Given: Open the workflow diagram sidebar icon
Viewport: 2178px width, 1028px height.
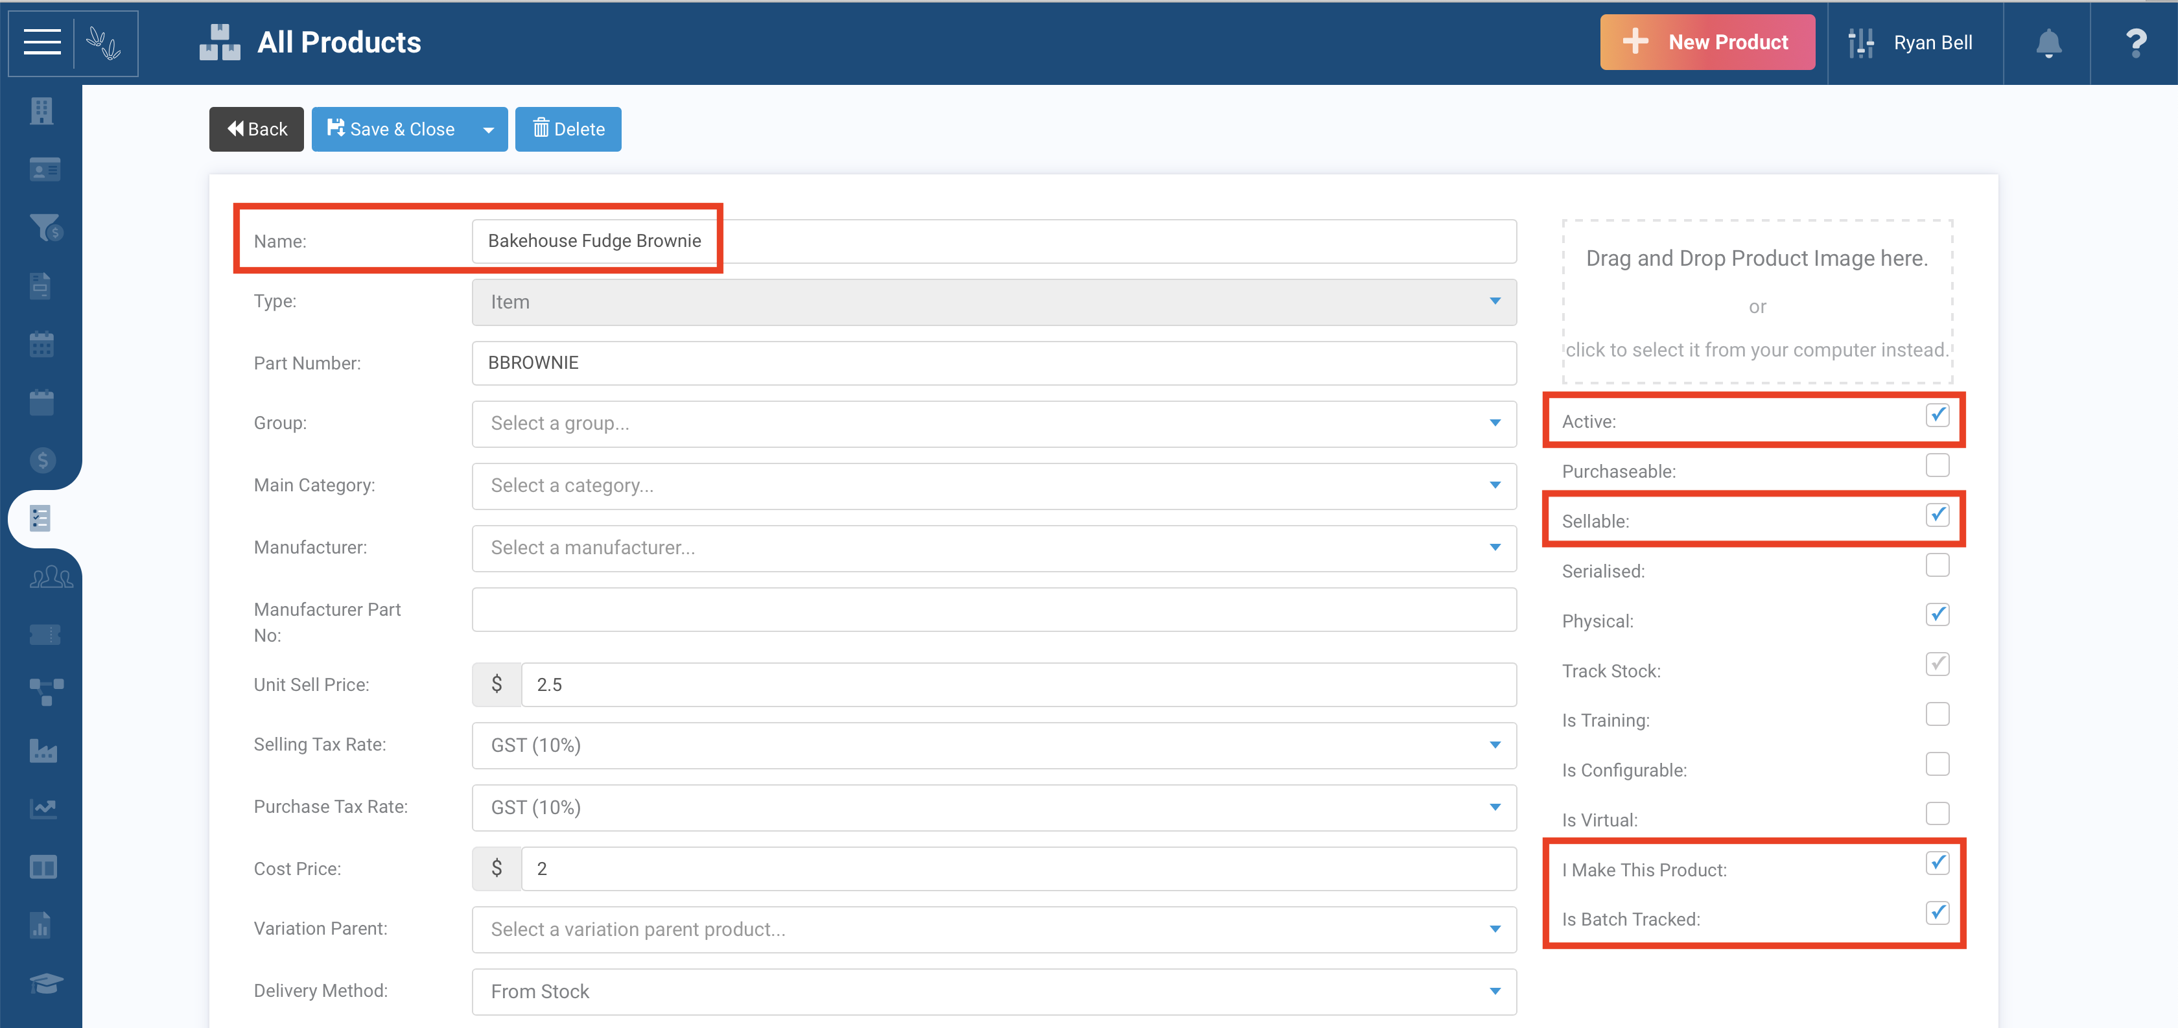Looking at the screenshot, I should coord(47,692).
